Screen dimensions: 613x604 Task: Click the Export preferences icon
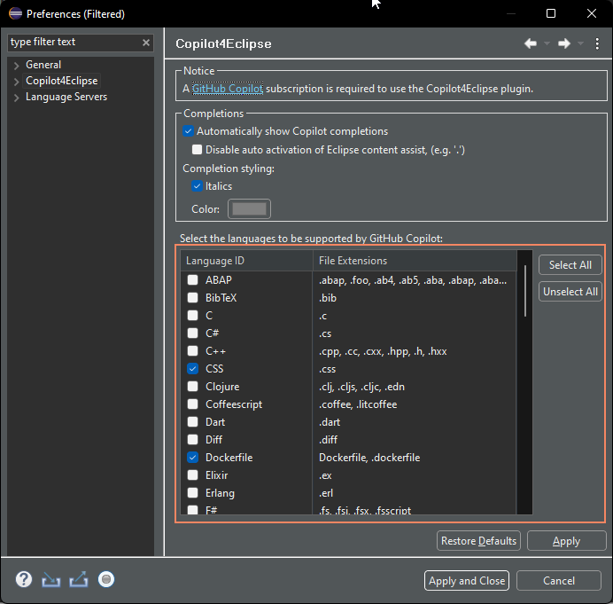79,580
